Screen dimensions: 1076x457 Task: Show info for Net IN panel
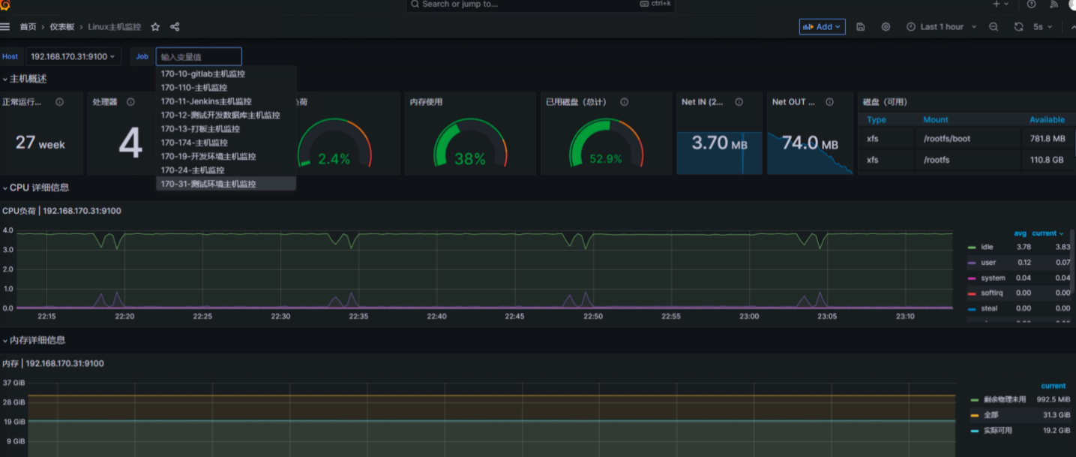[739, 102]
